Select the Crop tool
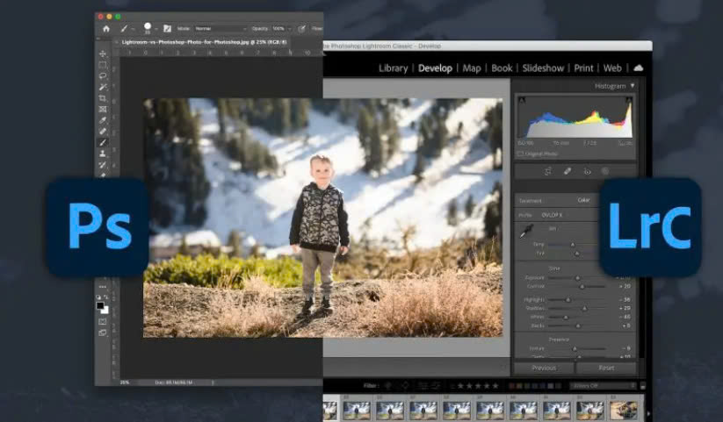The image size is (723, 422). 103,98
